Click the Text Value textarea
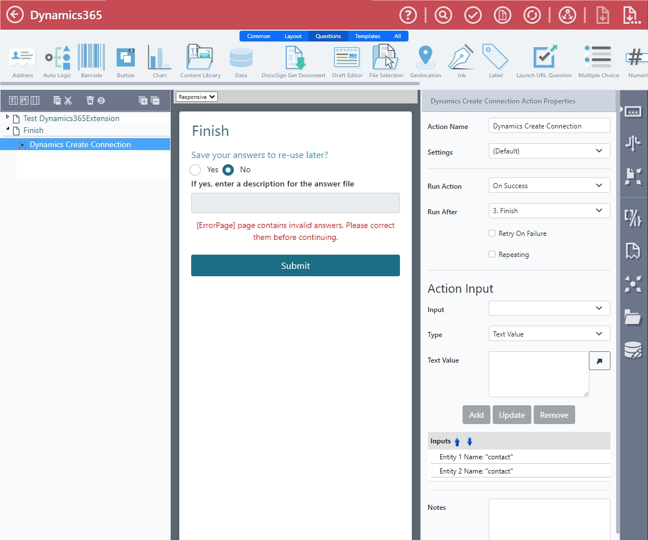This screenshot has height=540, width=648. coord(539,375)
